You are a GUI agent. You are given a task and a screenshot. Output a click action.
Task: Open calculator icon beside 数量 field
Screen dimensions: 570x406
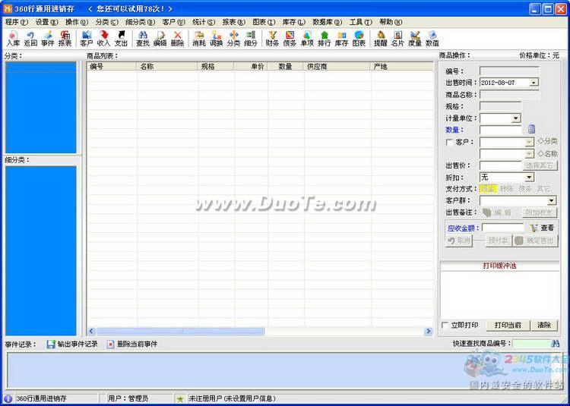click(531, 130)
